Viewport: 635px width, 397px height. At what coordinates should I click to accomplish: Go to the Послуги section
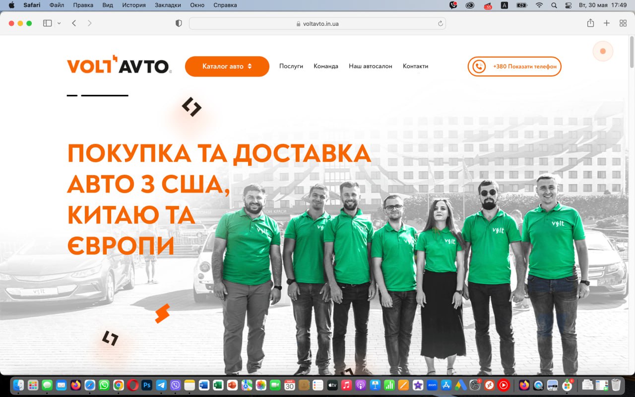coord(291,66)
